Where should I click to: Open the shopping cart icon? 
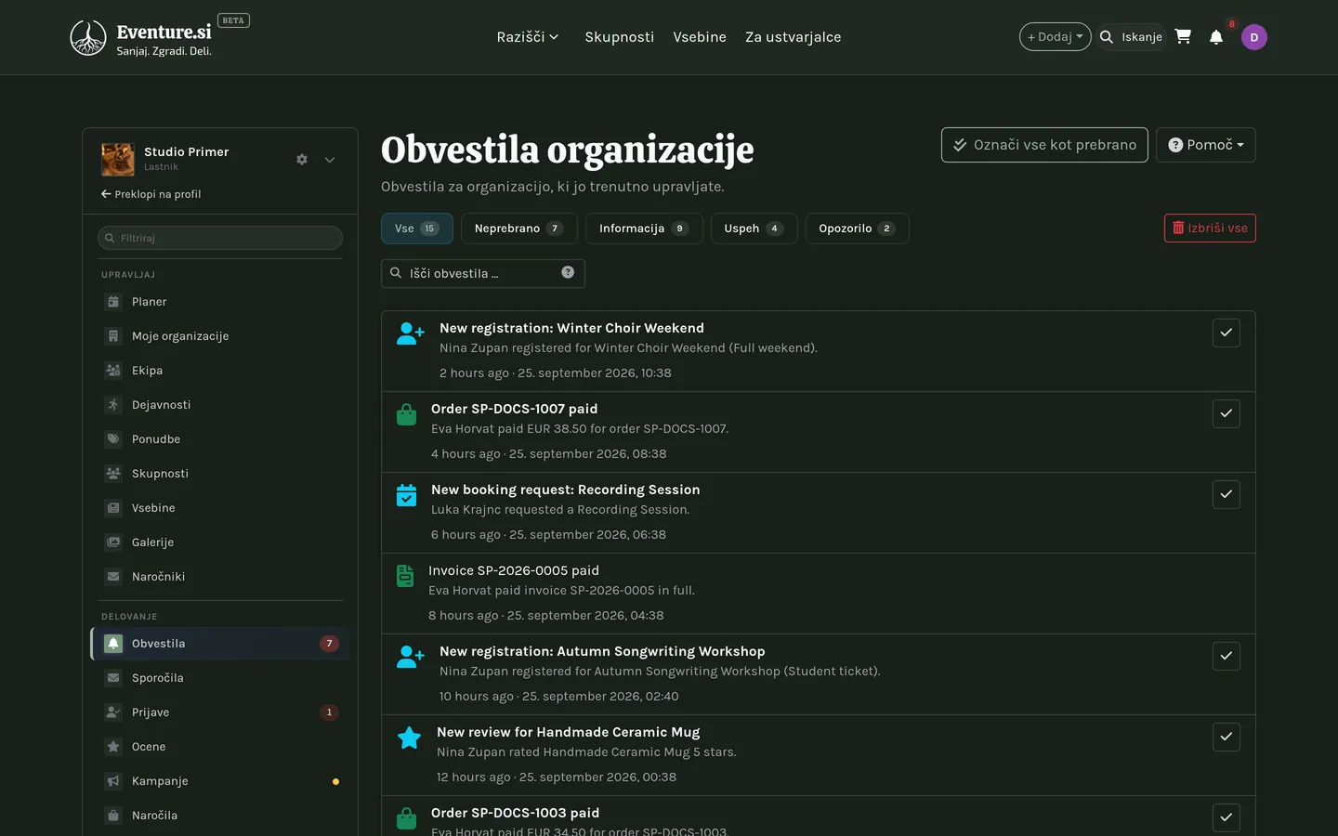pos(1183,37)
